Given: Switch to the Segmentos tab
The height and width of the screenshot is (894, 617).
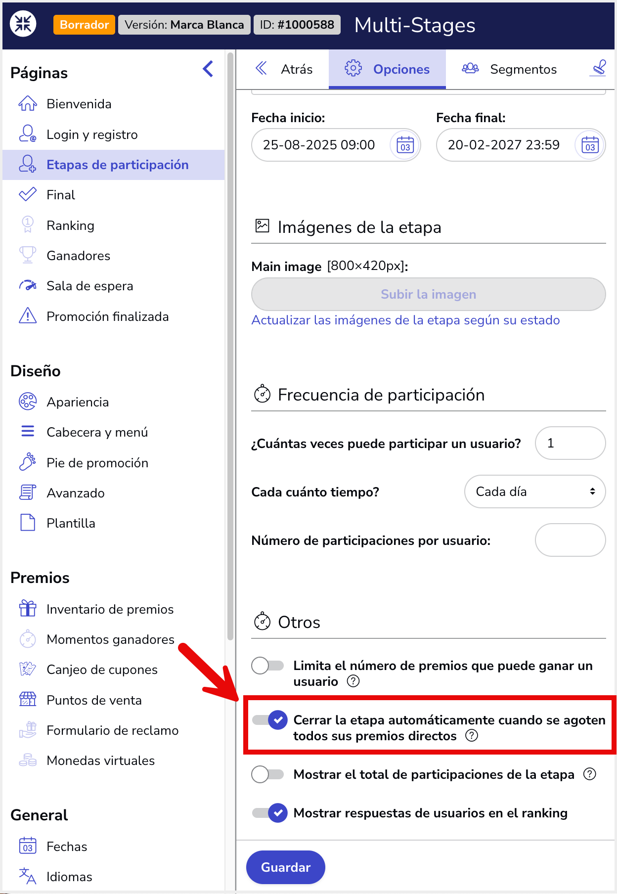Looking at the screenshot, I should (509, 69).
